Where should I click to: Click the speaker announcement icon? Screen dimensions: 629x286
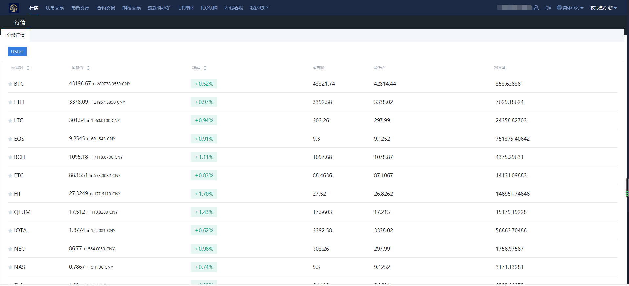548,8
